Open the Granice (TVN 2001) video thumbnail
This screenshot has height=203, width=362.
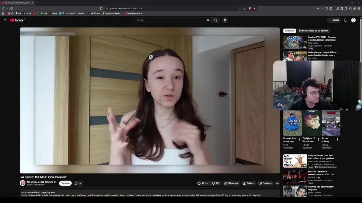295,42
